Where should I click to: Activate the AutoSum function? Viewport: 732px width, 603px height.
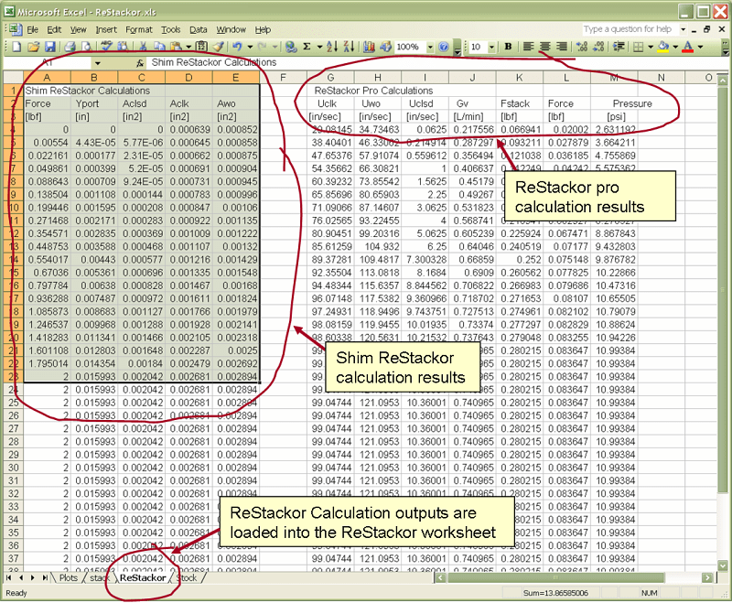pyautogui.click(x=307, y=44)
